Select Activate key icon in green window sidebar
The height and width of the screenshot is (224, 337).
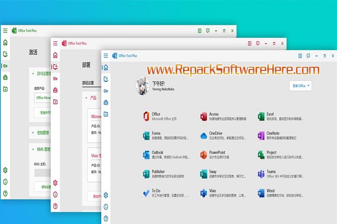[x=5, y=66]
